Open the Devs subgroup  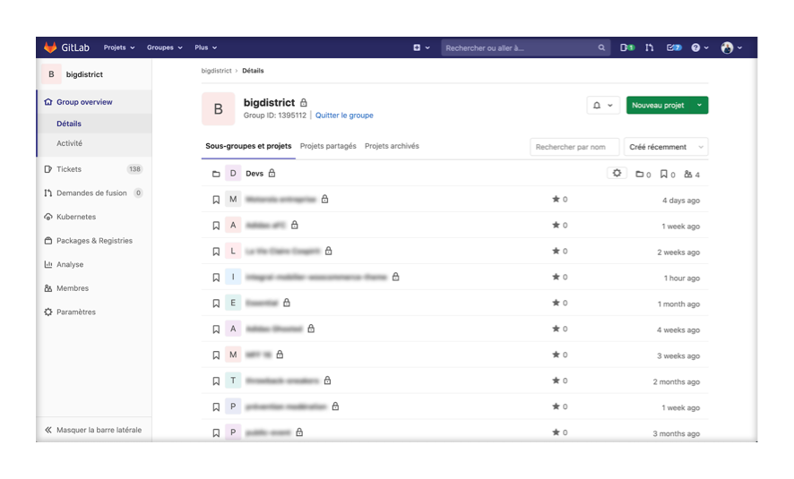(x=255, y=174)
